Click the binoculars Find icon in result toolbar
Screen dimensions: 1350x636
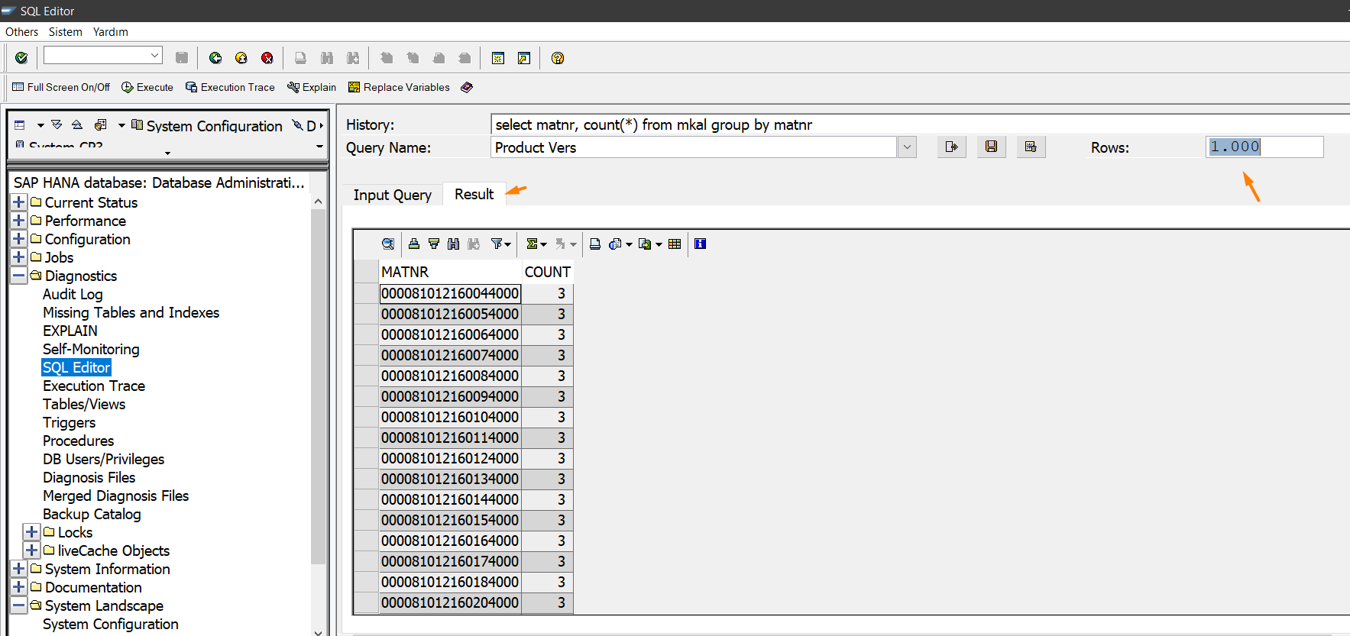(x=454, y=244)
